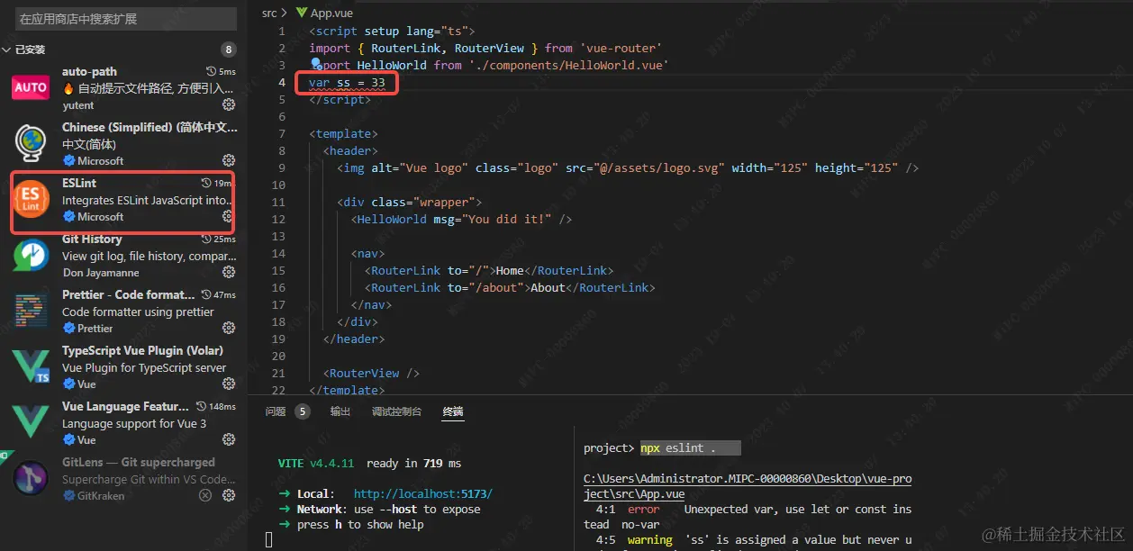Viewport: 1133px width, 551px height.
Task: Select the GitLens — Git supercharged title
Action: 139,462
